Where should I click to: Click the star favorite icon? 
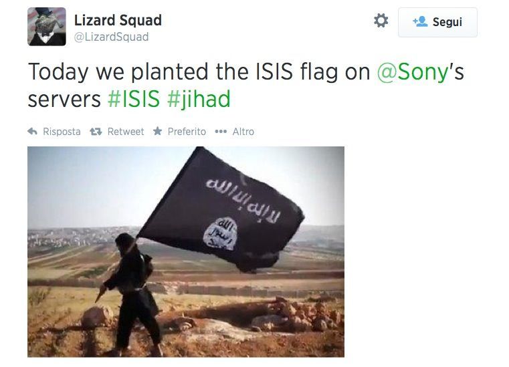[157, 131]
